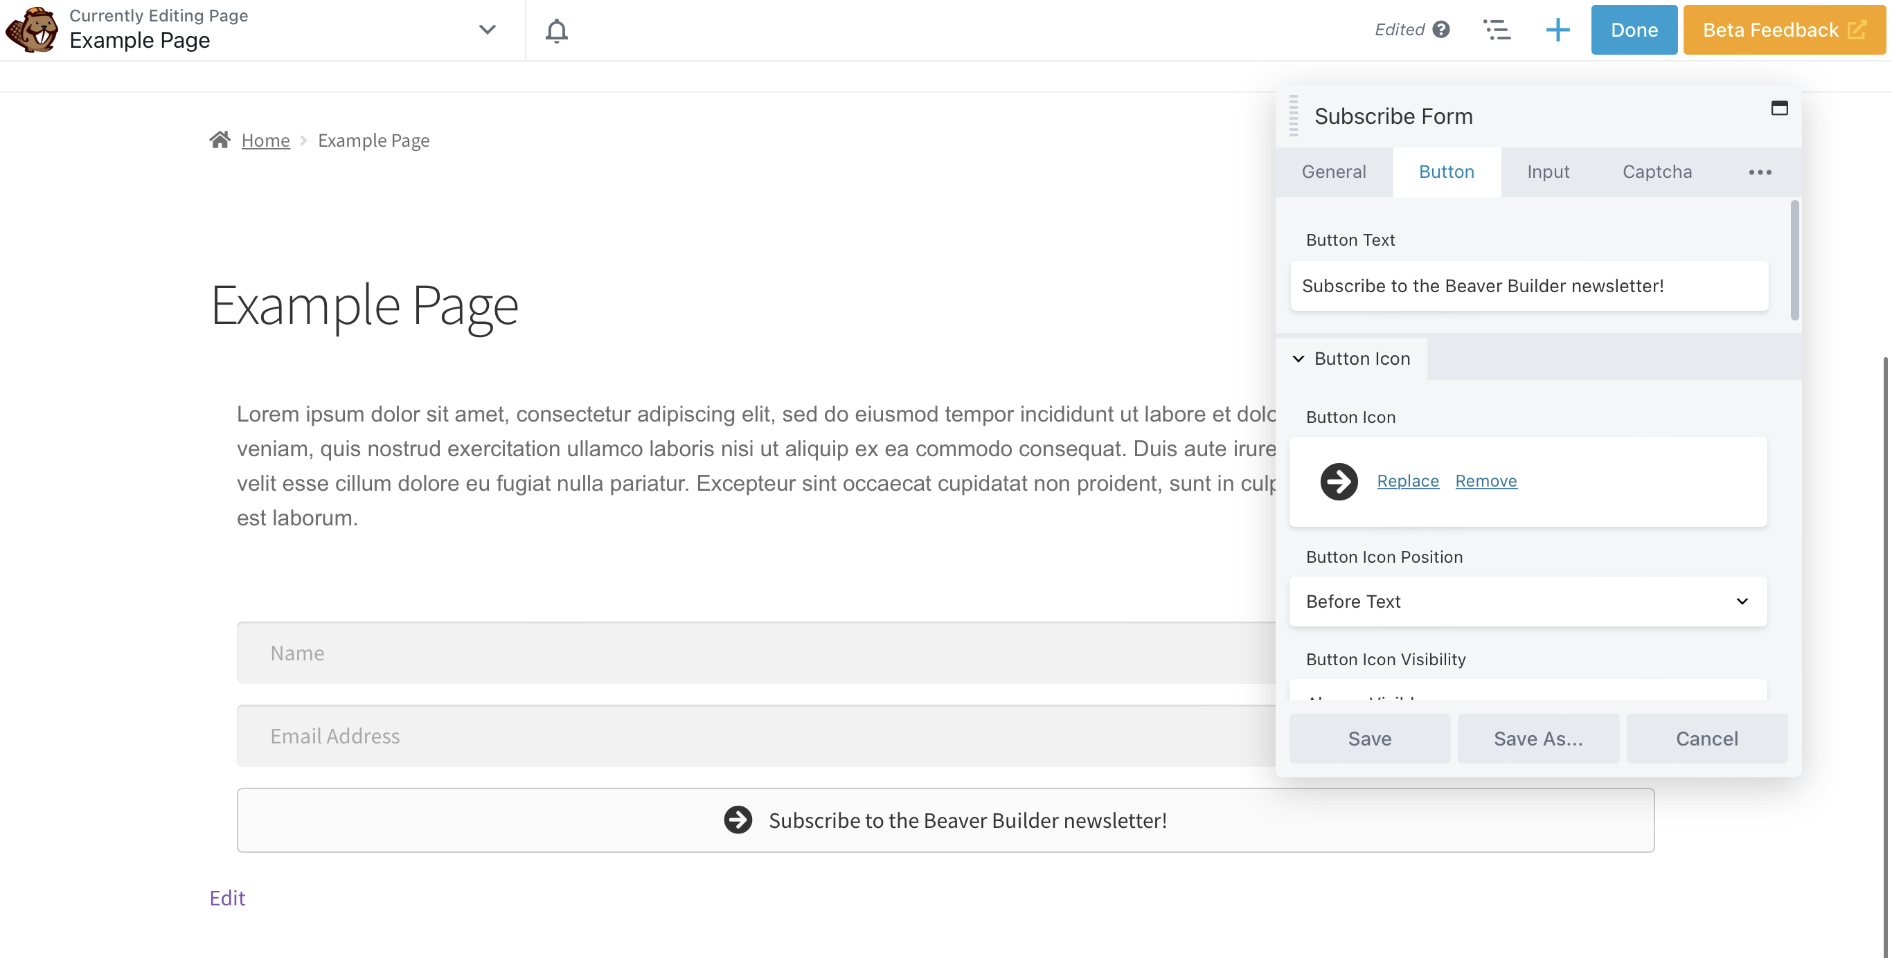Click the panel window pin icon
1892x958 pixels.
(1779, 109)
